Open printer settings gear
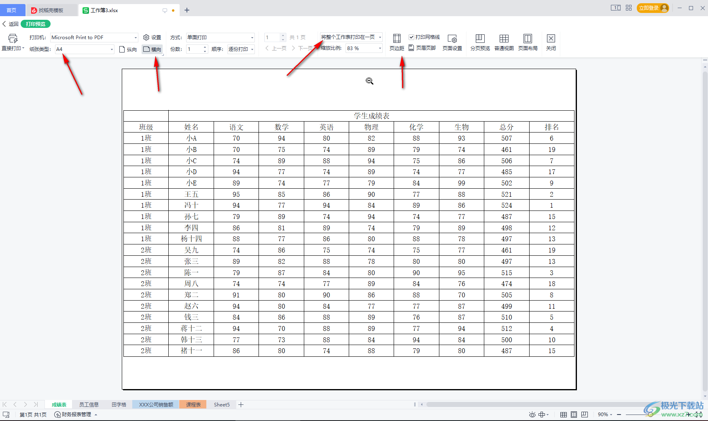 [152, 38]
